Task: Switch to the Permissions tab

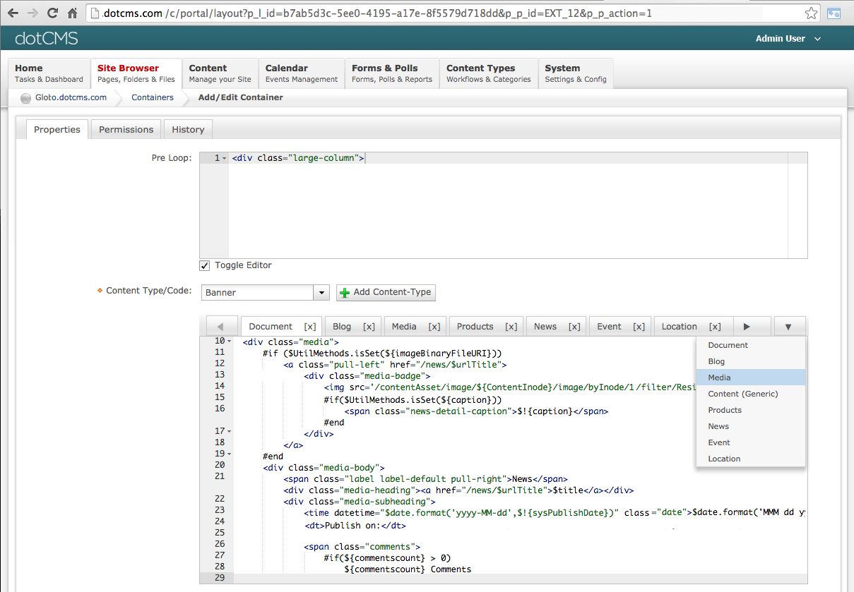Action: coord(126,130)
